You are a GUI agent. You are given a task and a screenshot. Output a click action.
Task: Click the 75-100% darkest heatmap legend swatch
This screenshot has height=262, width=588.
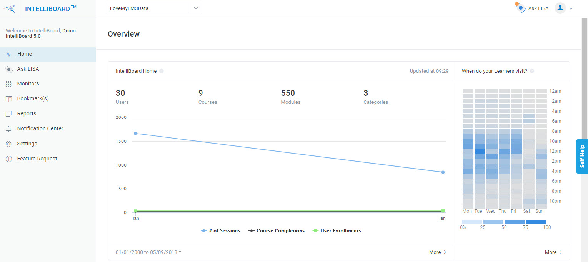click(x=536, y=222)
